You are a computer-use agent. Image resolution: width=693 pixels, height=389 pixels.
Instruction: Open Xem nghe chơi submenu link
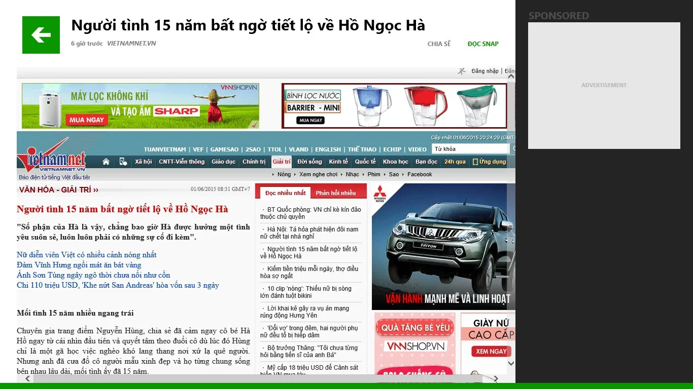pos(318,174)
